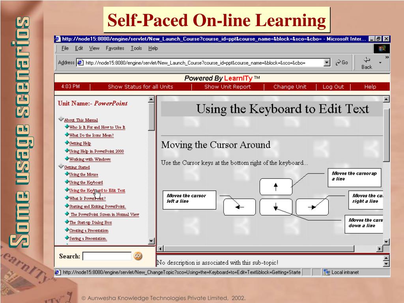Click Change Unit in the red bar
This screenshot has width=404, height=303.
290,87
